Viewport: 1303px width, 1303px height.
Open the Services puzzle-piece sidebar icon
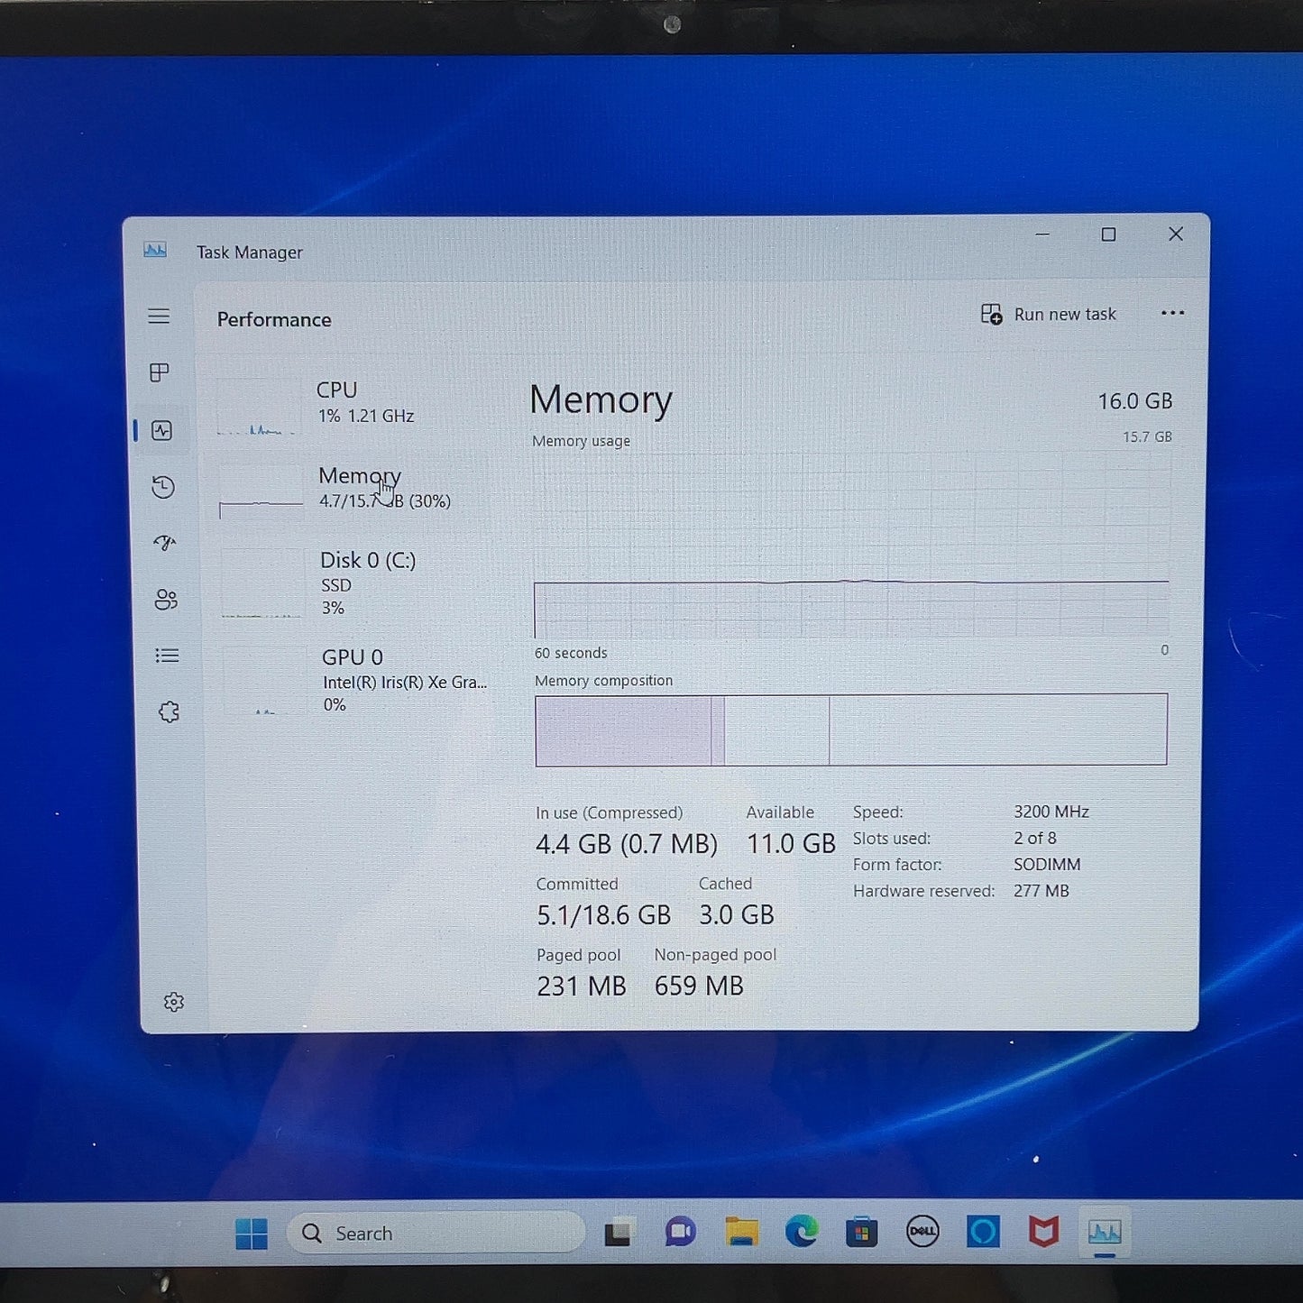(x=169, y=712)
